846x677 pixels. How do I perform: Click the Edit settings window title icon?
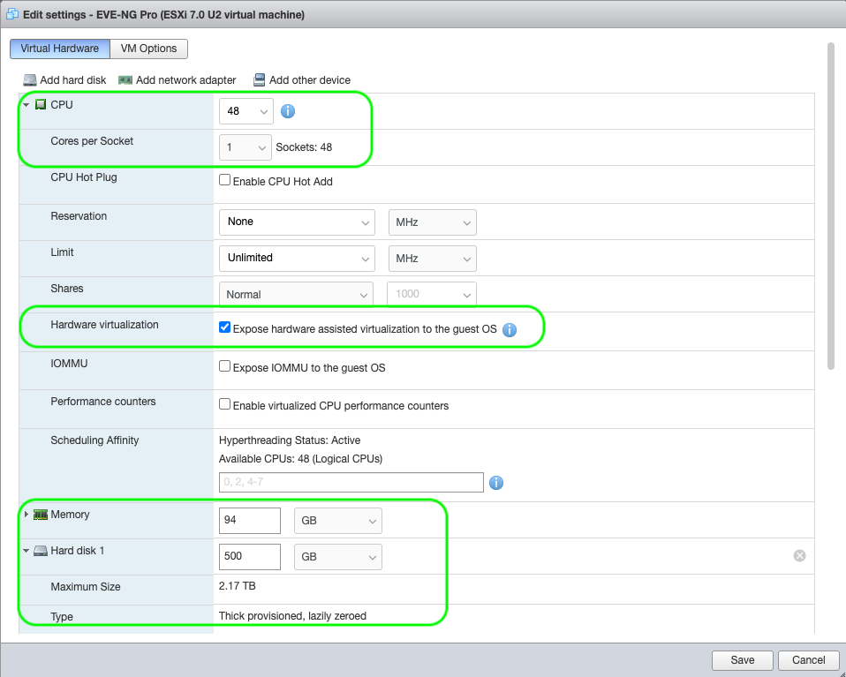point(11,13)
